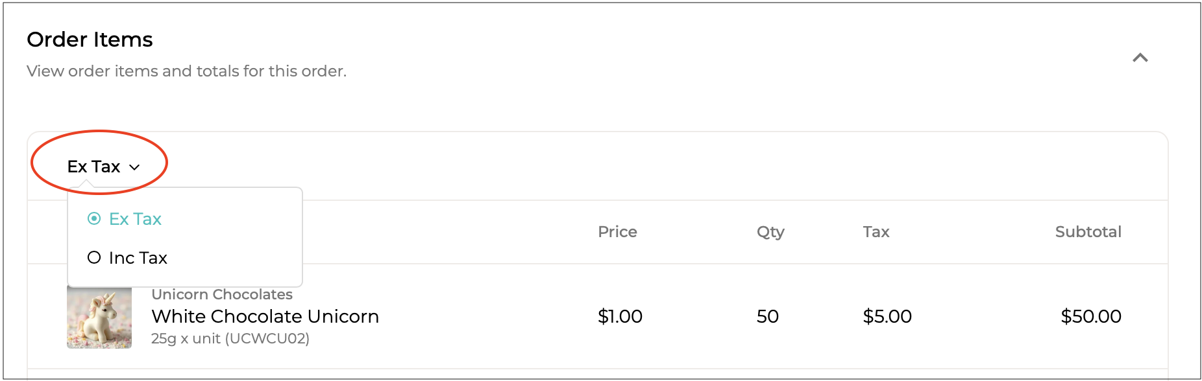Click the Tax column header
Screen dimensions: 1202x381
click(876, 232)
